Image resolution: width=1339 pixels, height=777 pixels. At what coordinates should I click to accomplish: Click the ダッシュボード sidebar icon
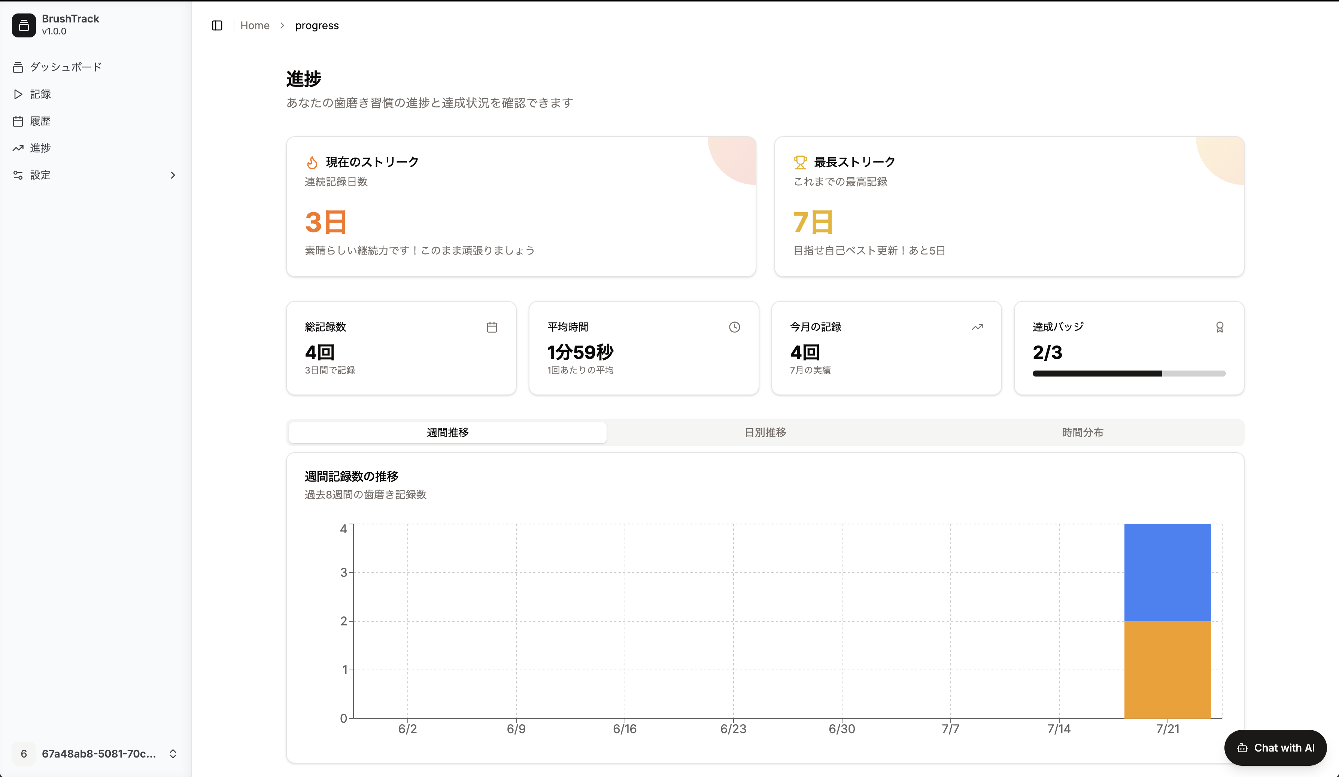[x=18, y=67]
